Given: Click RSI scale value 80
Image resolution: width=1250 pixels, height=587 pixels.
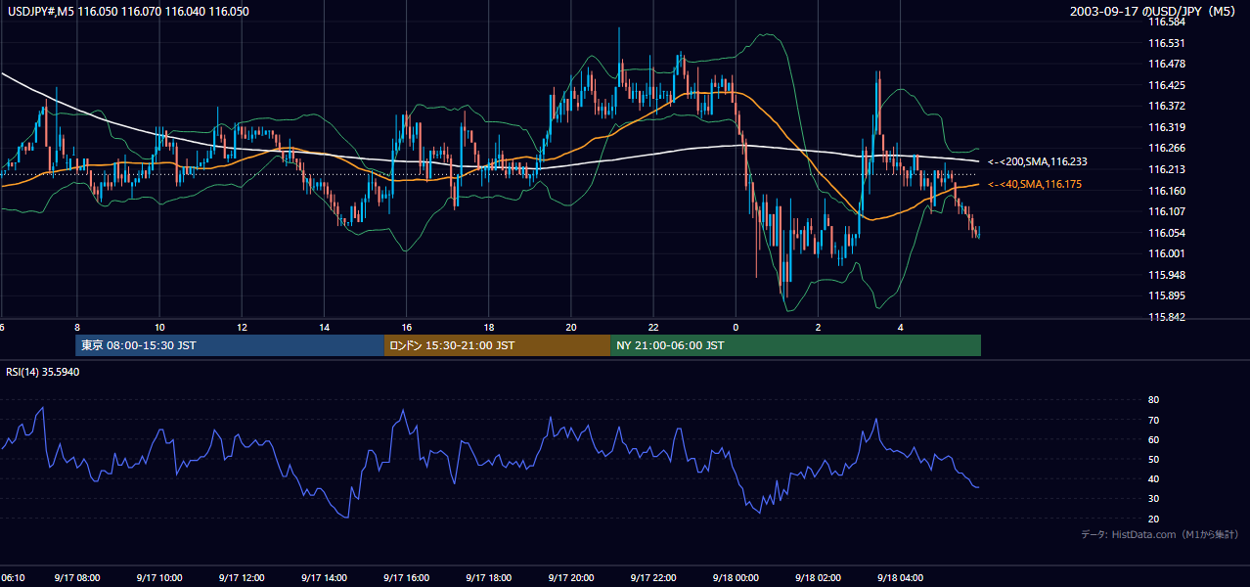Looking at the screenshot, I should [1153, 400].
